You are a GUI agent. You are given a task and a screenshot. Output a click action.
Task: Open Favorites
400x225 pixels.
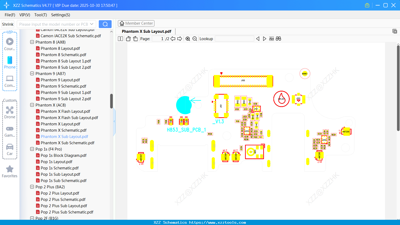click(10, 172)
